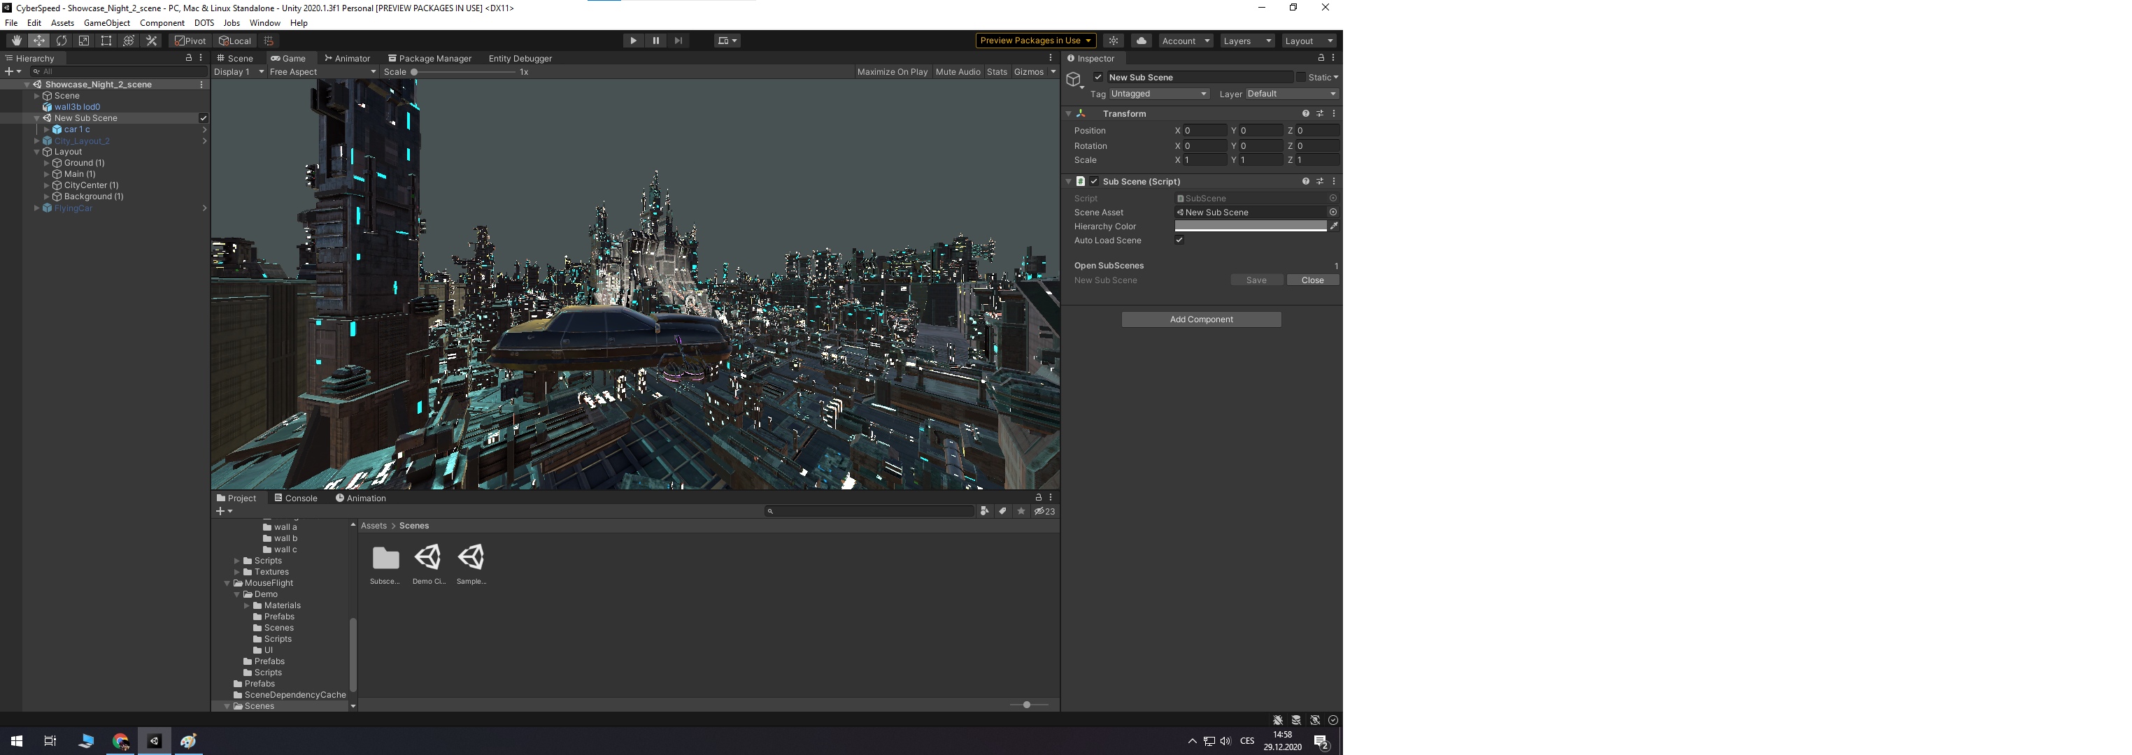Viewport: 2132px width, 755px height.
Task: Enable the Static checkbox
Action: (x=1300, y=77)
